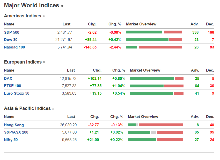Click the Chg. % header in Americas table
This screenshot has width=220, height=160.
click(115, 24)
